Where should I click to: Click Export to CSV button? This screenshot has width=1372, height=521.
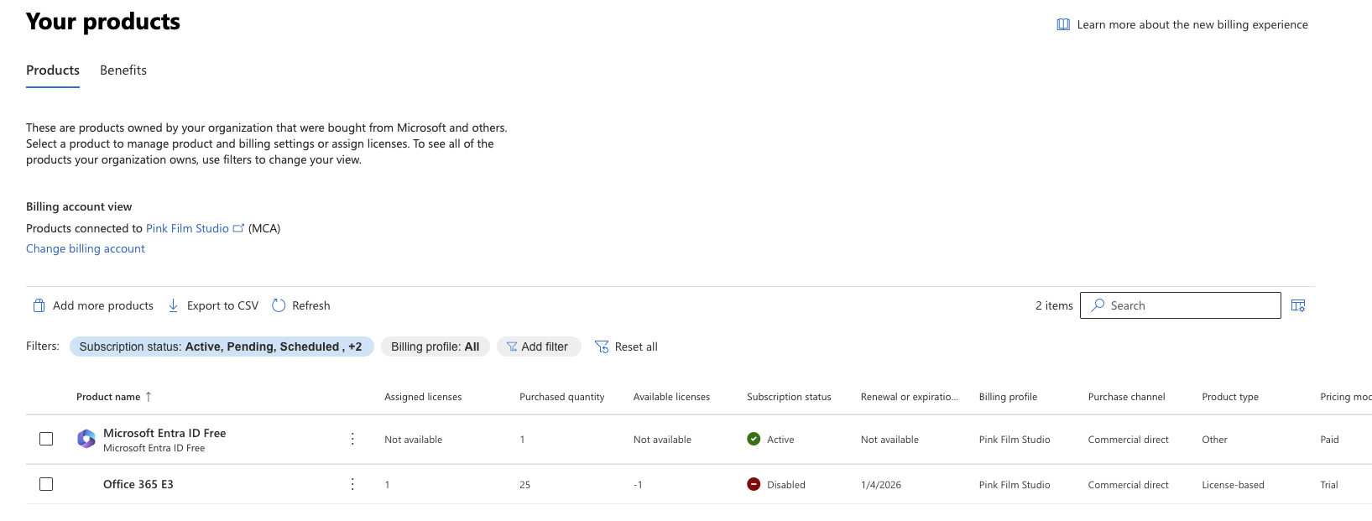click(x=213, y=305)
